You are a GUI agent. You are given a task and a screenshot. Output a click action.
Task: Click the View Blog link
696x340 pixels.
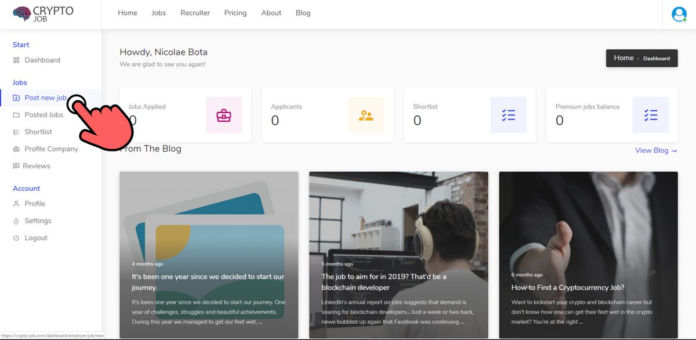(656, 150)
